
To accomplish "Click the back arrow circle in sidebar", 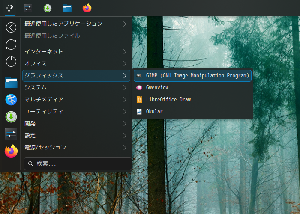I will (11, 27).
